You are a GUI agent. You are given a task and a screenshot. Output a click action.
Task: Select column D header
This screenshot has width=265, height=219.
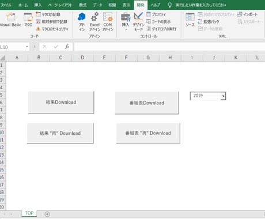click(82, 58)
